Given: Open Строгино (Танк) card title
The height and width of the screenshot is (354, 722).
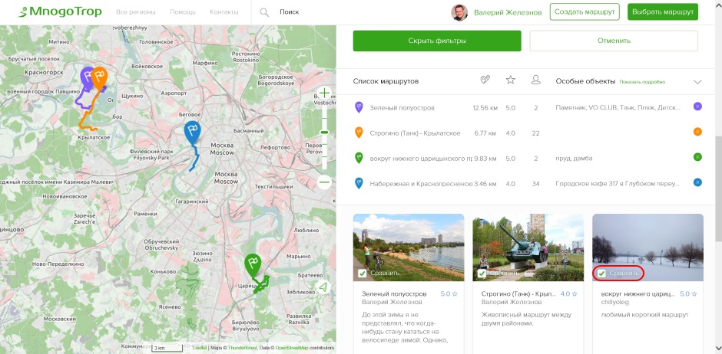Looking at the screenshot, I should (519, 294).
